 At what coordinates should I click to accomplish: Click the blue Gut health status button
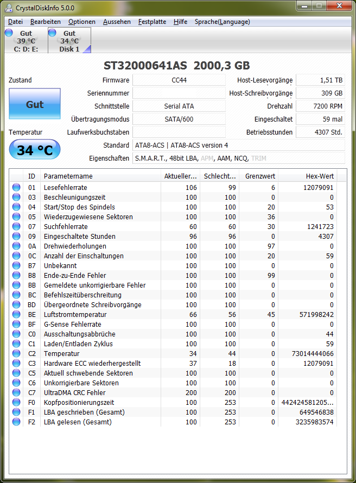[x=35, y=104]
